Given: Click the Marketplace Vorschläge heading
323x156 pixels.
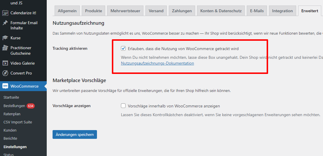Looking at the screenshot, I should (x=79, y=80).
